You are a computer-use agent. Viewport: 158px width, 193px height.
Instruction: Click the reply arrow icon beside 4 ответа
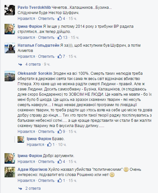[x=20, y=64]
